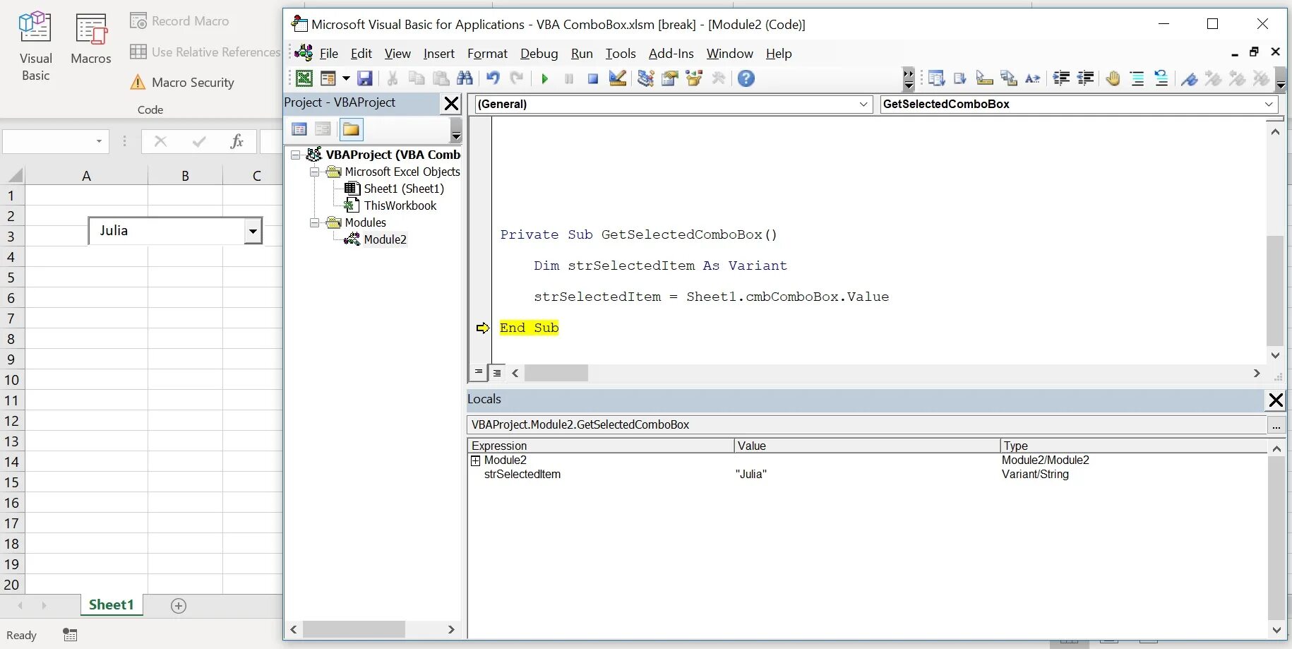Image resolution: width=1292 pixels, height=649 pixels.
Task: Toggle breakpoint with the hand icon
Action: 1113,78
